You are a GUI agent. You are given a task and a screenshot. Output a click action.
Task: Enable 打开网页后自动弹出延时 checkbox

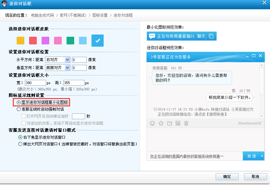point(23,116)
